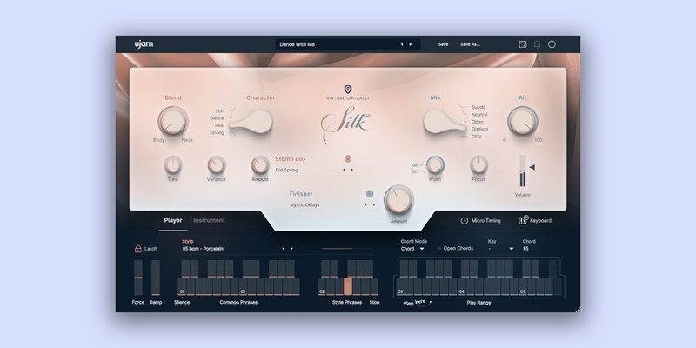The width and height of the screenshot is (696, 348).
Task: Click the Stomp Box Amount knob
Action: (260, 164)
